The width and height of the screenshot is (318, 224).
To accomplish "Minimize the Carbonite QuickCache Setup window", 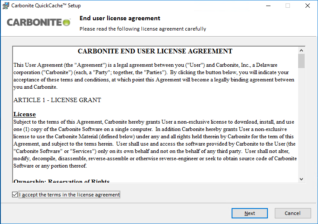I will (x=268, y=6).
